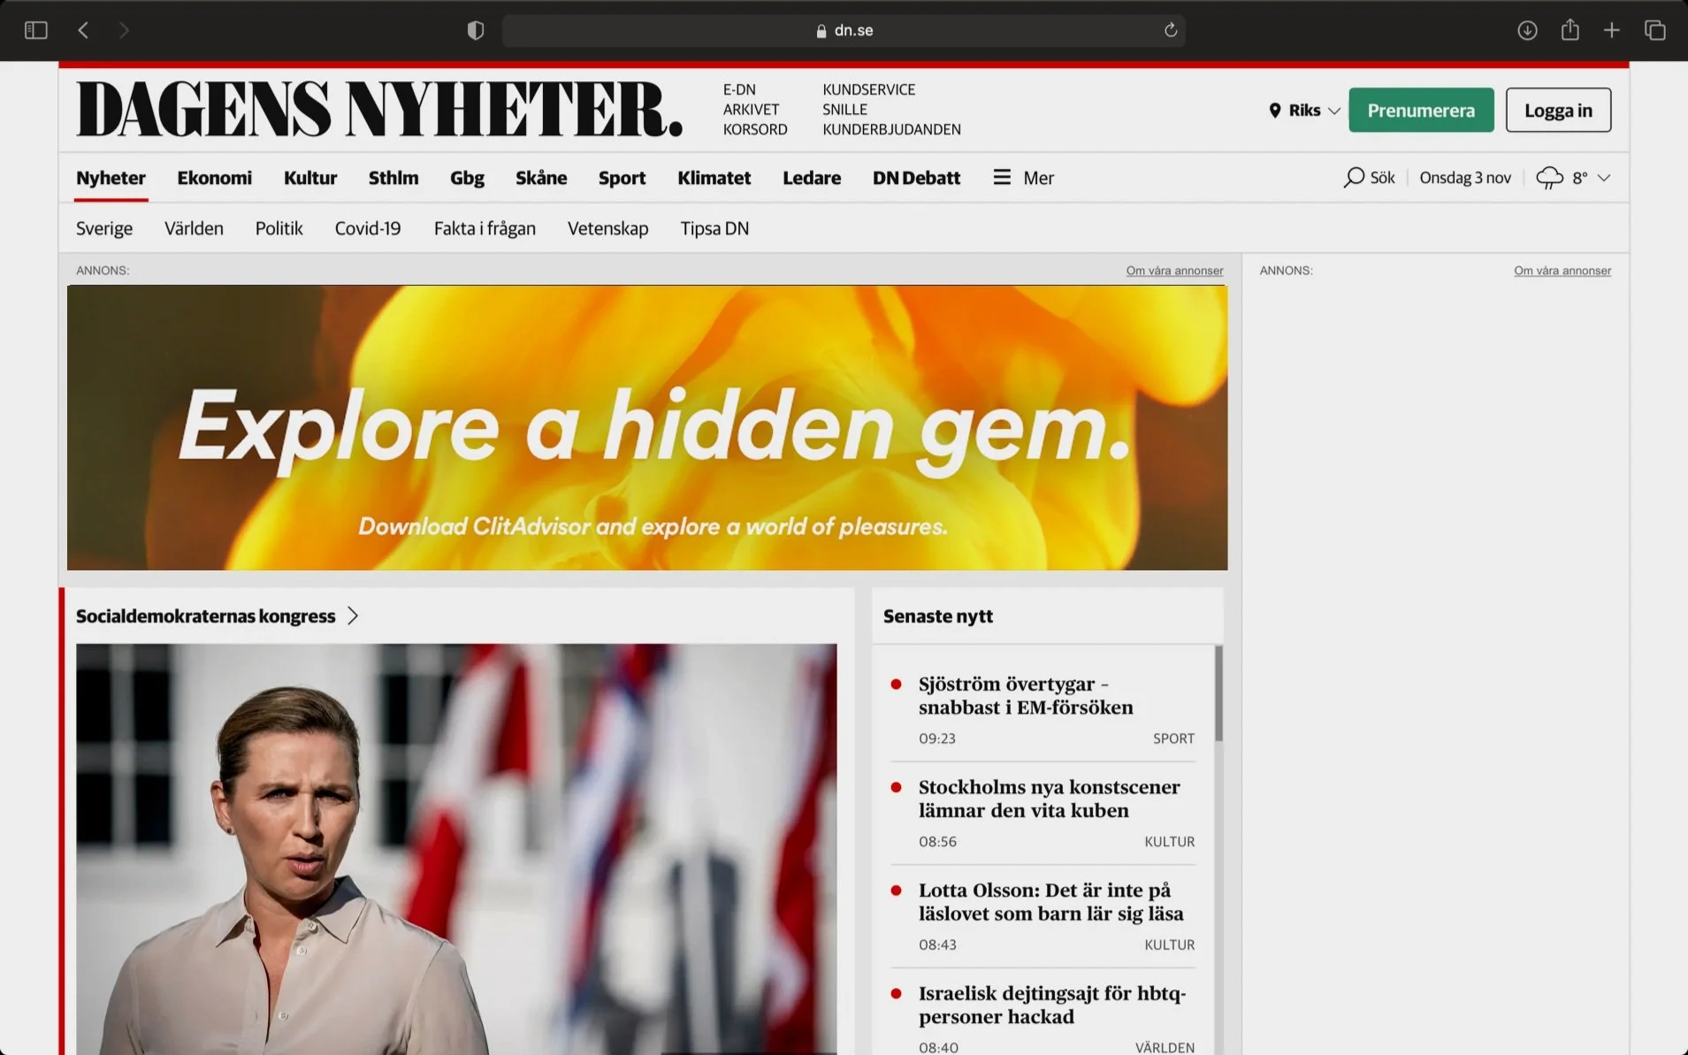The height and width of the screenshot is (1055, 1688).
Task: Open the Arkivet link
Action: (751, 110)
